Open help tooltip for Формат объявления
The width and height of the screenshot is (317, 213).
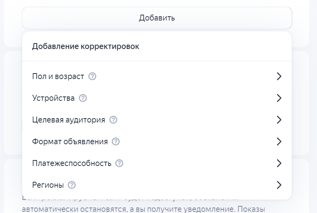116,141
